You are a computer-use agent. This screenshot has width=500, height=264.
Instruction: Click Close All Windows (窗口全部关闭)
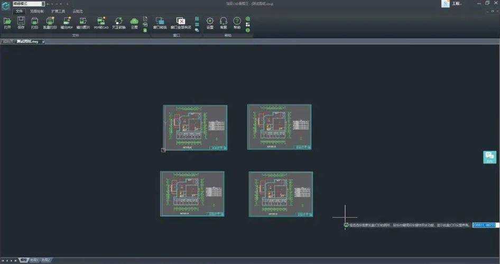coord(181,21)
